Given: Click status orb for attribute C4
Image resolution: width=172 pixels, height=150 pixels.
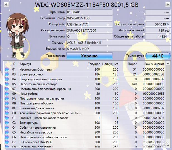Looking at the screenshot, I should (x=7, y=127).
